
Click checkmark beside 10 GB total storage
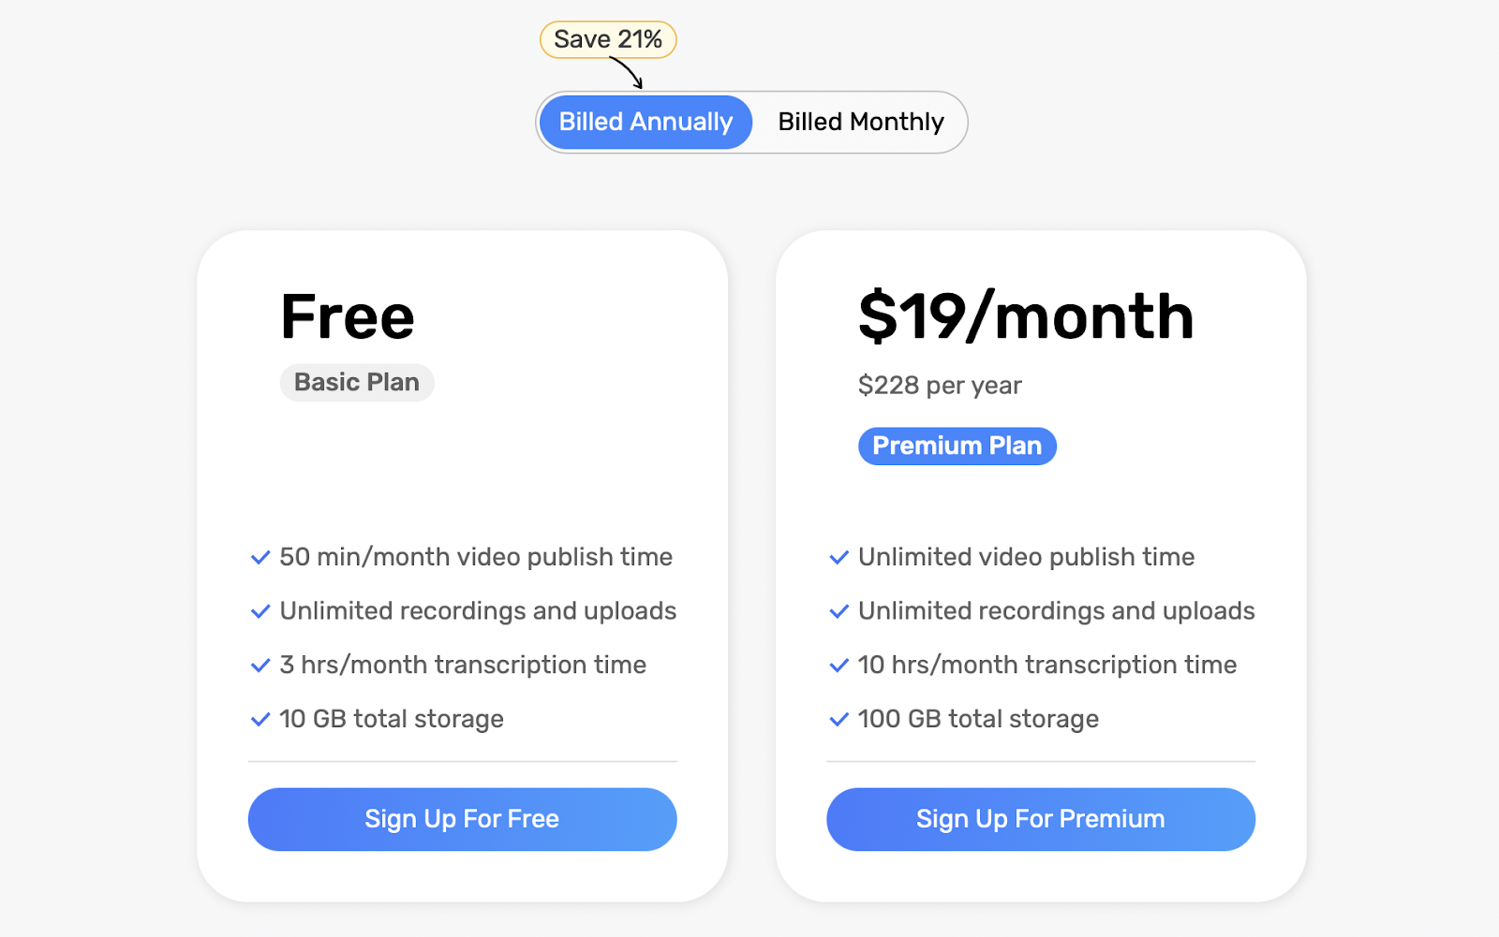click(x=260, y=720)
